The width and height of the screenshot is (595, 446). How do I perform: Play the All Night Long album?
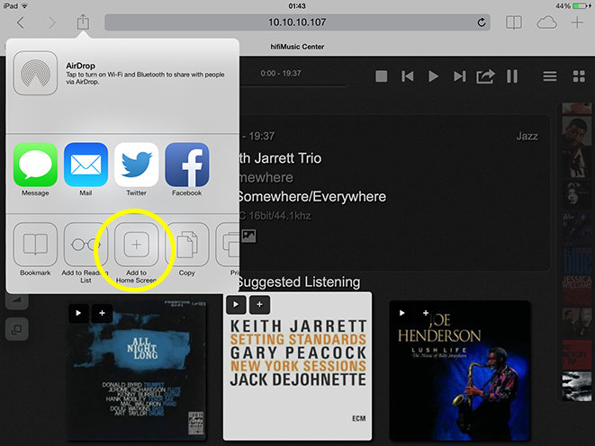pos(78,313)
